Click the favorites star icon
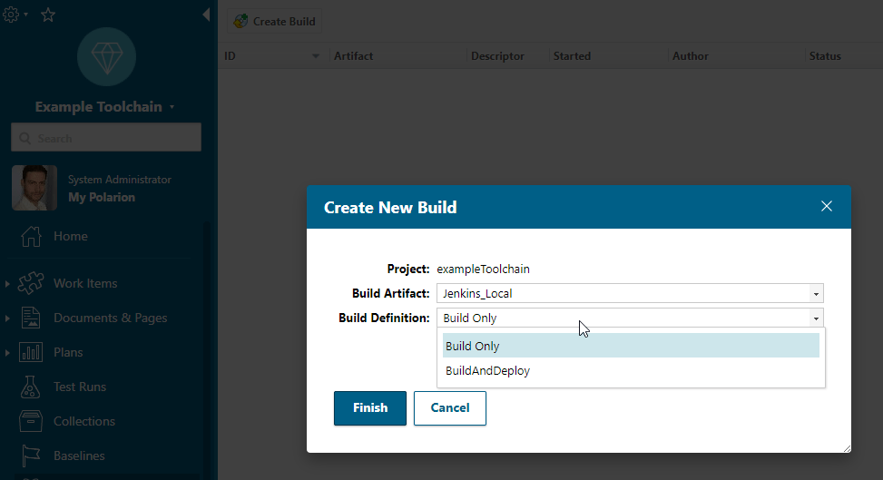 point(48,15)
